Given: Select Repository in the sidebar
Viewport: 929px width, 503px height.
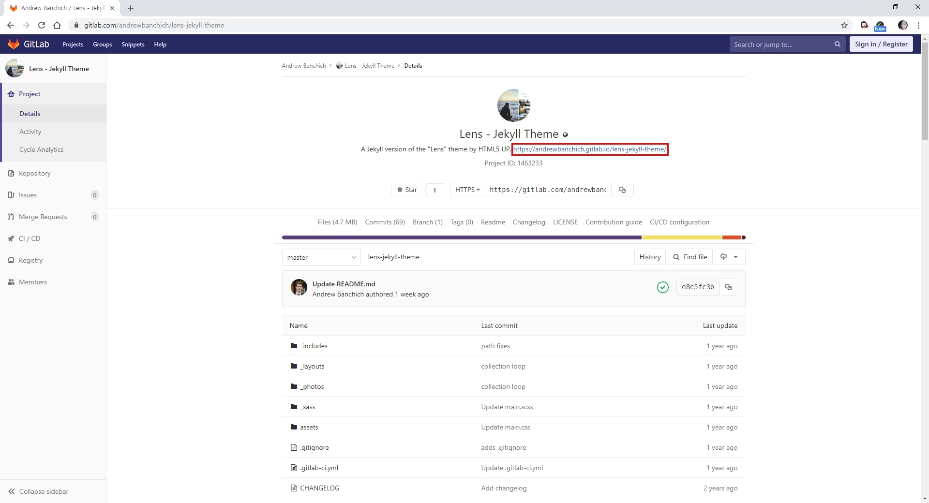Looking at the screenshot, I should coord(34,173).
